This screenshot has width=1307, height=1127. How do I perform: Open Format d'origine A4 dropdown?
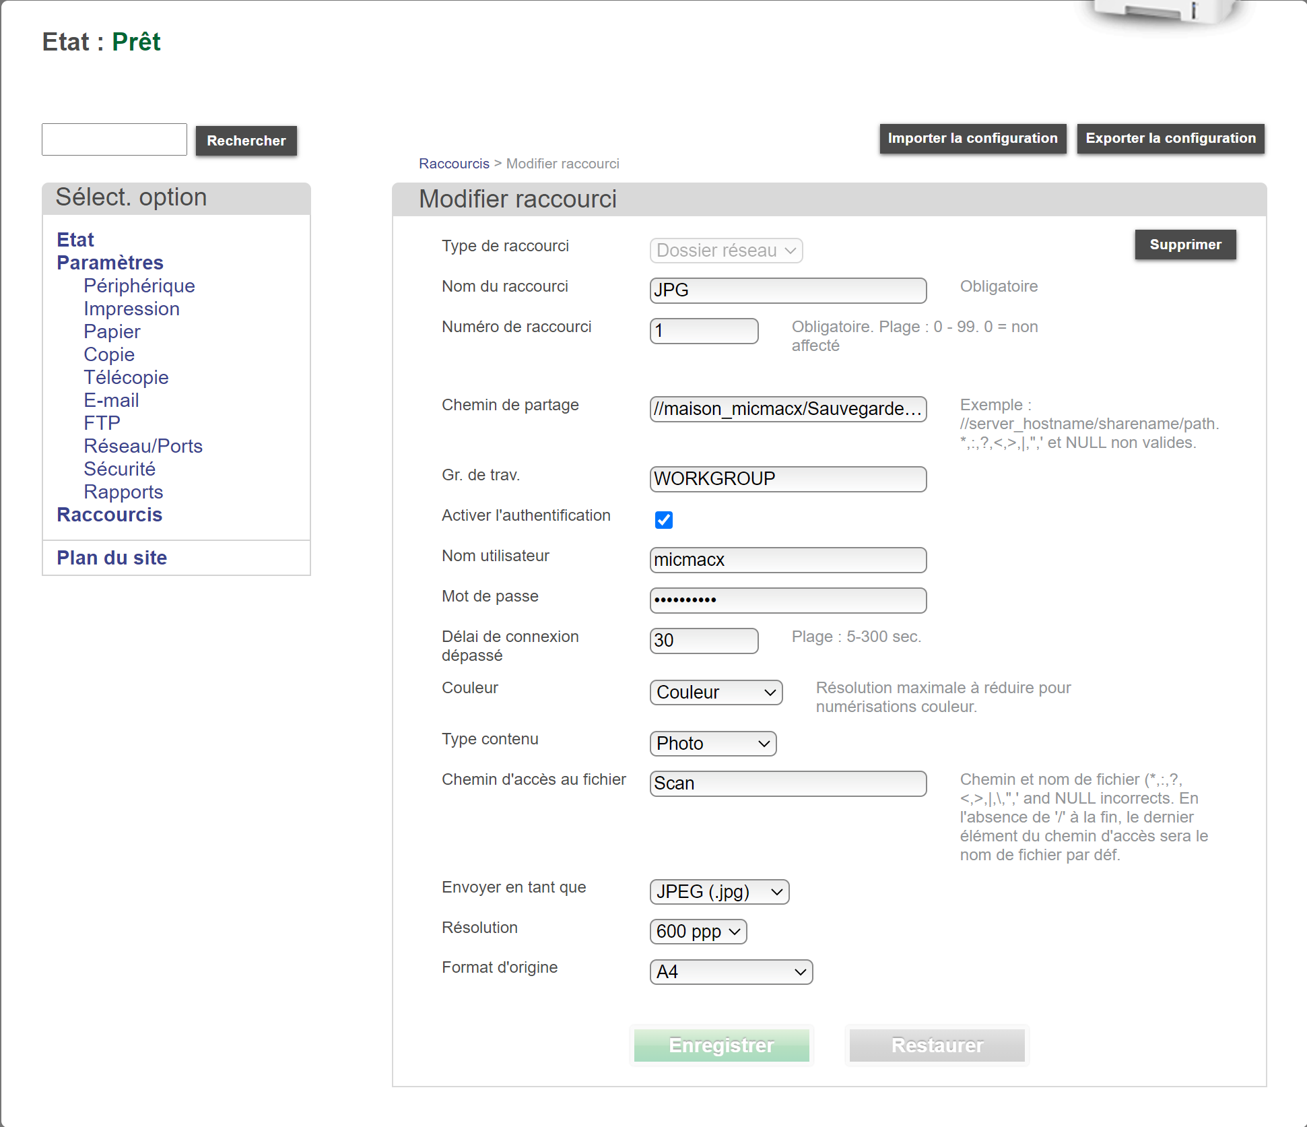coord(731,972)
